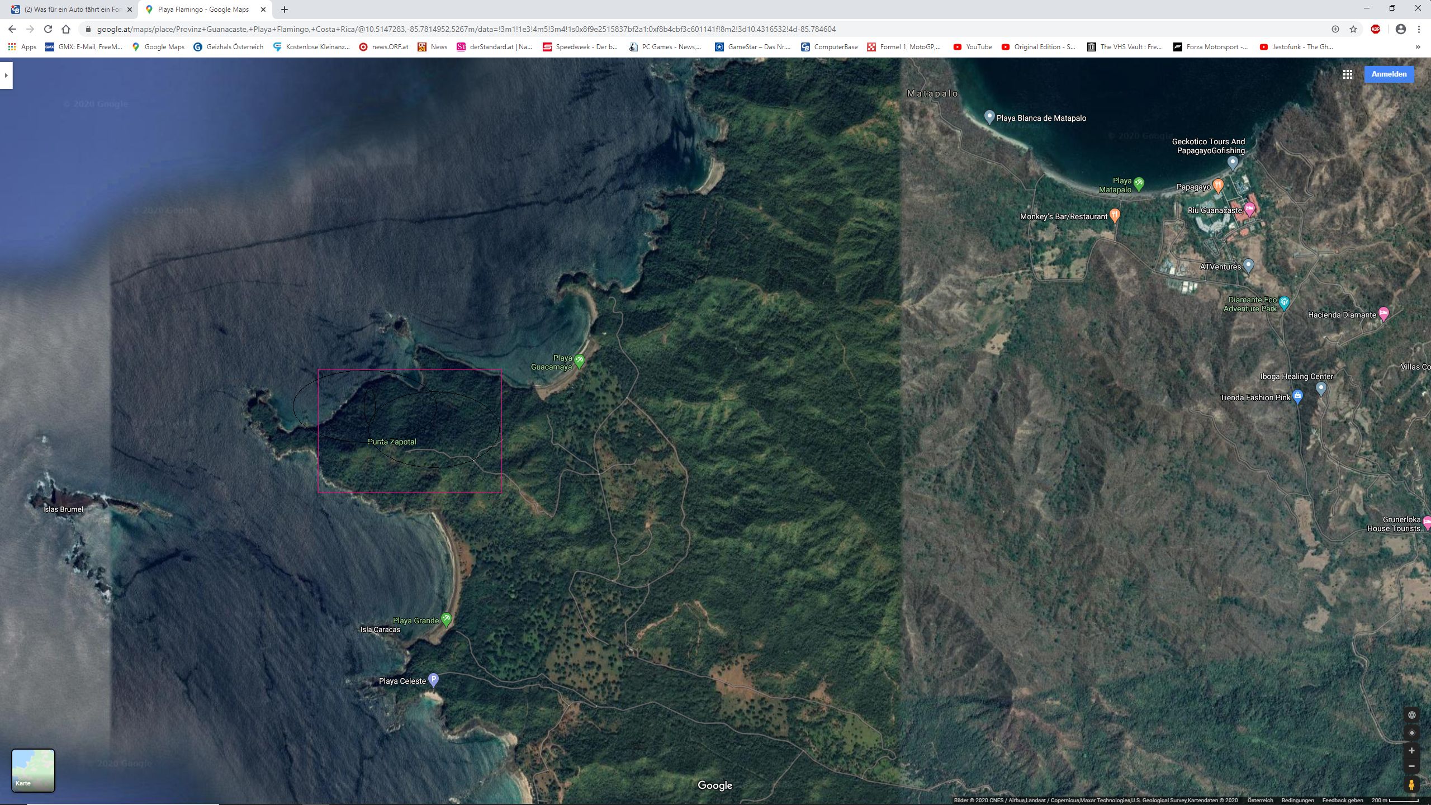Click the 200 m scale bar

pos(1395,801)
